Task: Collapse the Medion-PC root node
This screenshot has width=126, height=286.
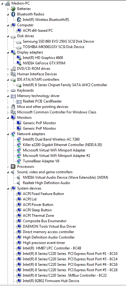Action: point(2,3)
